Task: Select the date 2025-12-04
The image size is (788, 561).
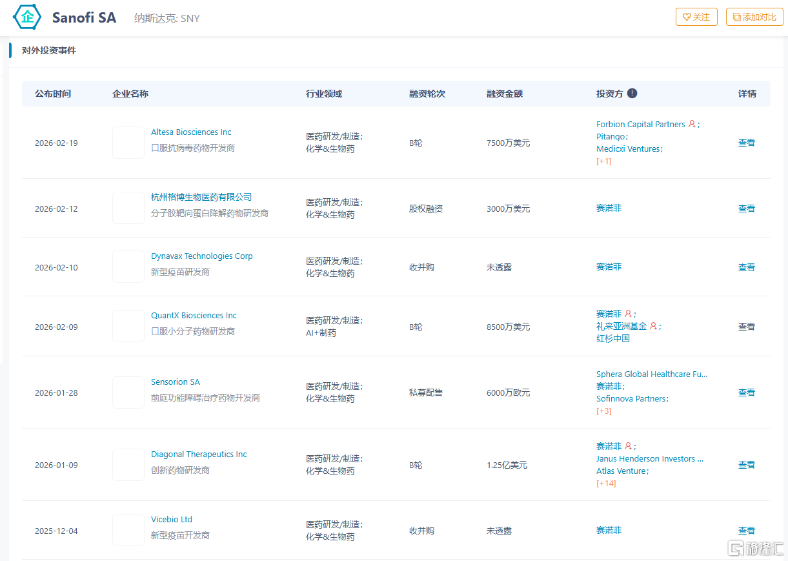Action: pos(56,531)
